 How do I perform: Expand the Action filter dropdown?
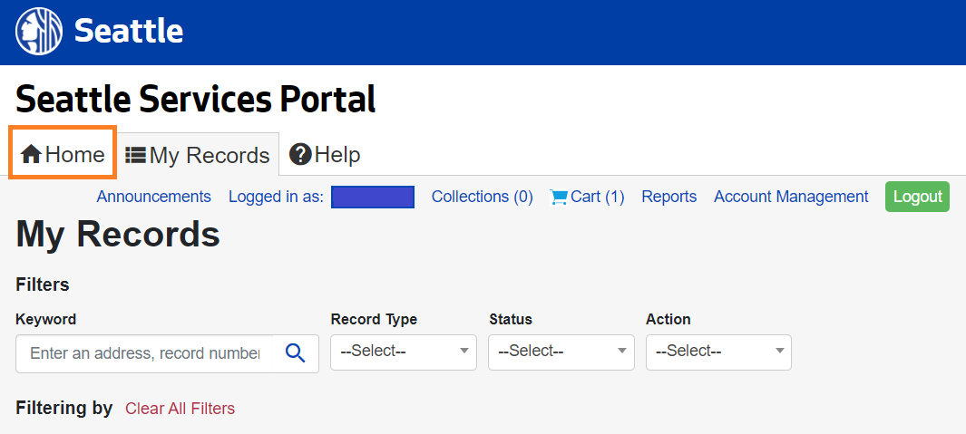pos(717,352)
